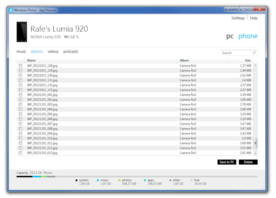Click the file name WP_20121101_007.jpg
276x198 pixels.
coord(42,124)
